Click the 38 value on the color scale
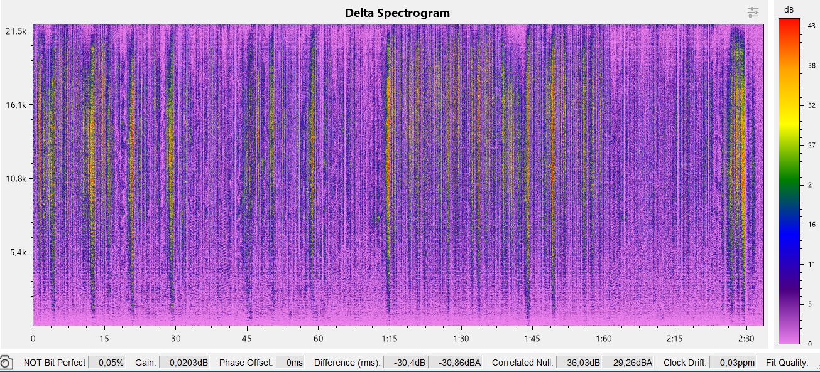820x372 pixels. point(811,65)
